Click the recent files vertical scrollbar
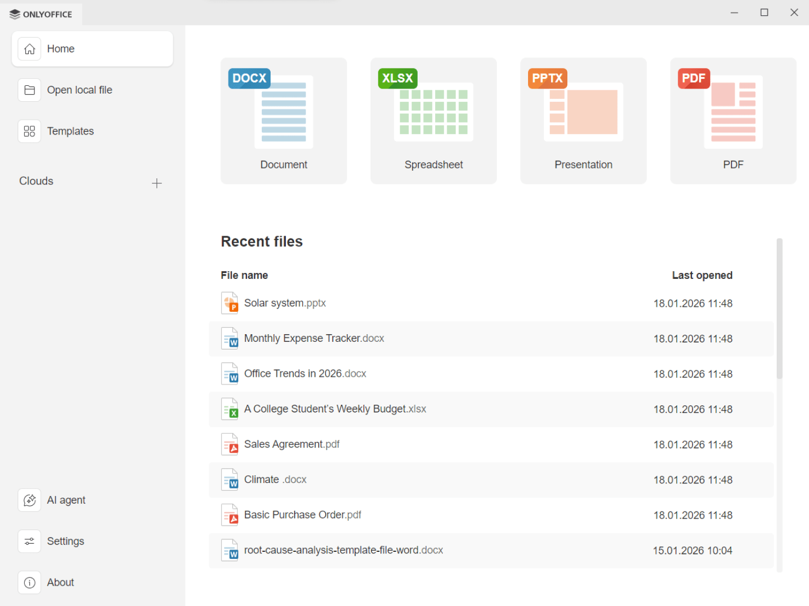 tap(779, 309)
